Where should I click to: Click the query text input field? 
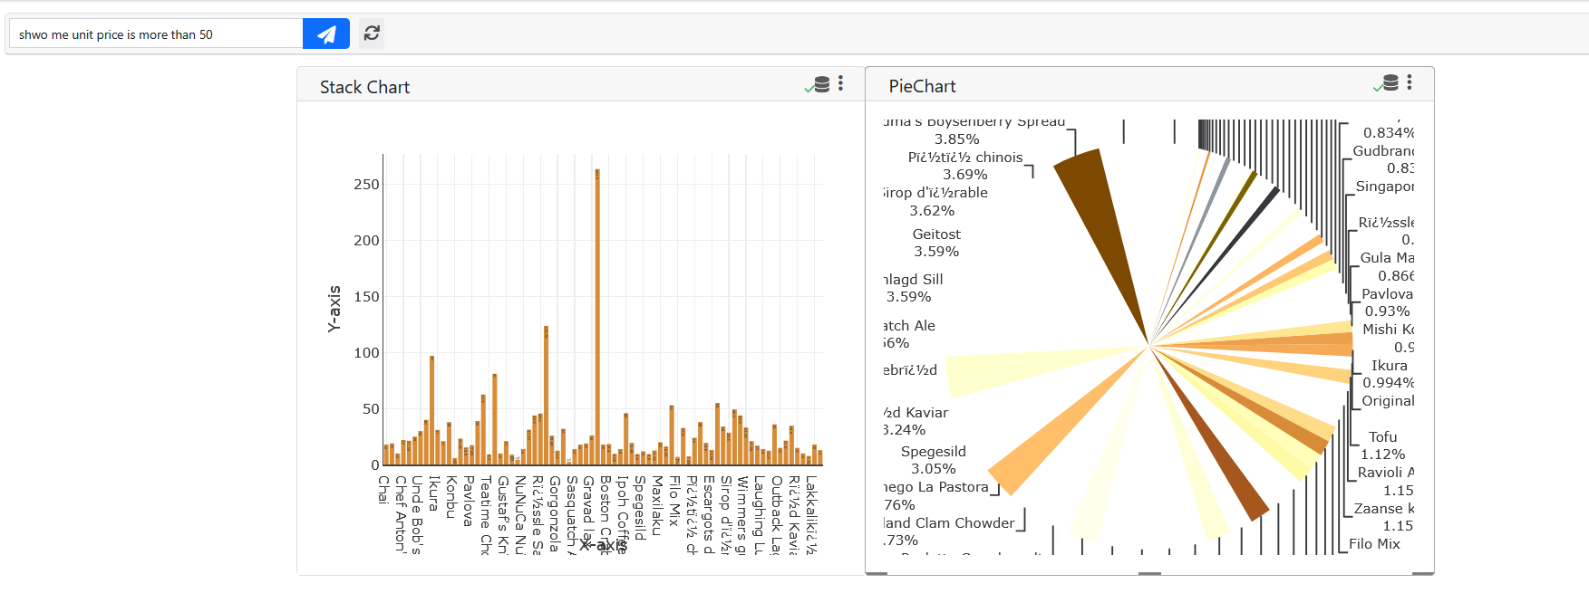[156, 34]
